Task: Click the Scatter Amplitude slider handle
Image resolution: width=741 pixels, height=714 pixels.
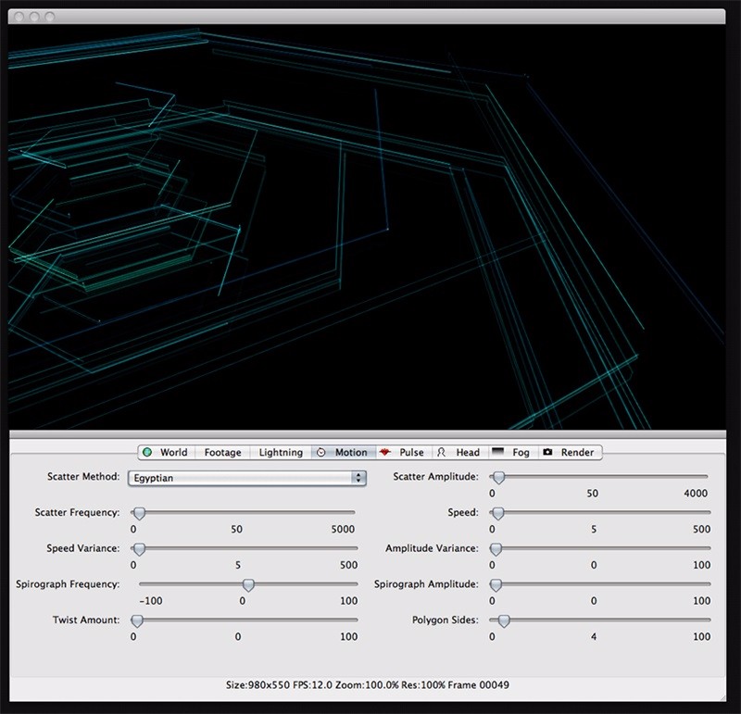Action: (498, 478)
